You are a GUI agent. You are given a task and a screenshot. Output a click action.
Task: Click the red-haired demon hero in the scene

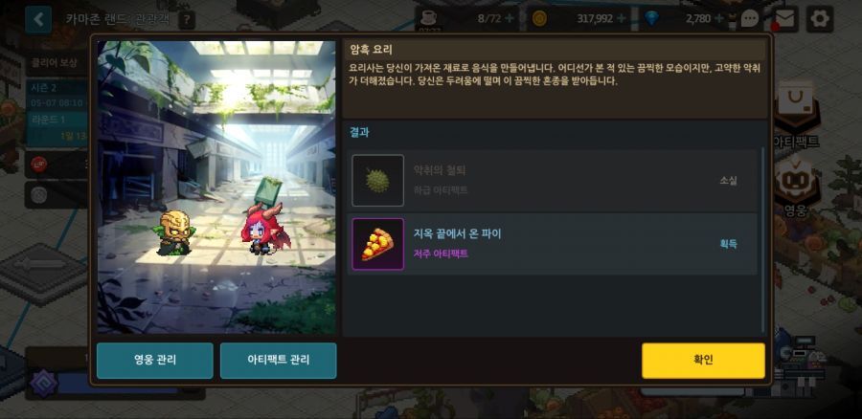click(x=262, y=229)
